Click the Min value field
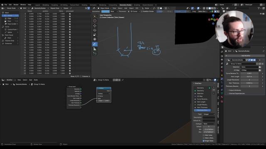Viewport: 266px width, 149px height. click(x=209, y=130)
